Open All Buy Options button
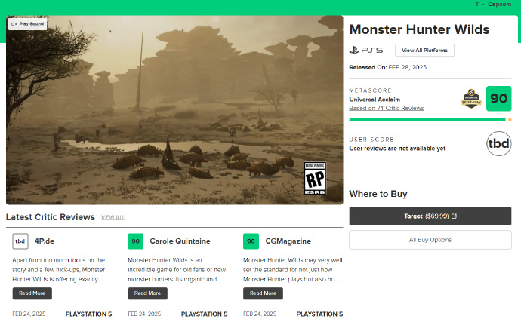The width and height of the screenshot is (521, 322). [430, 240]
